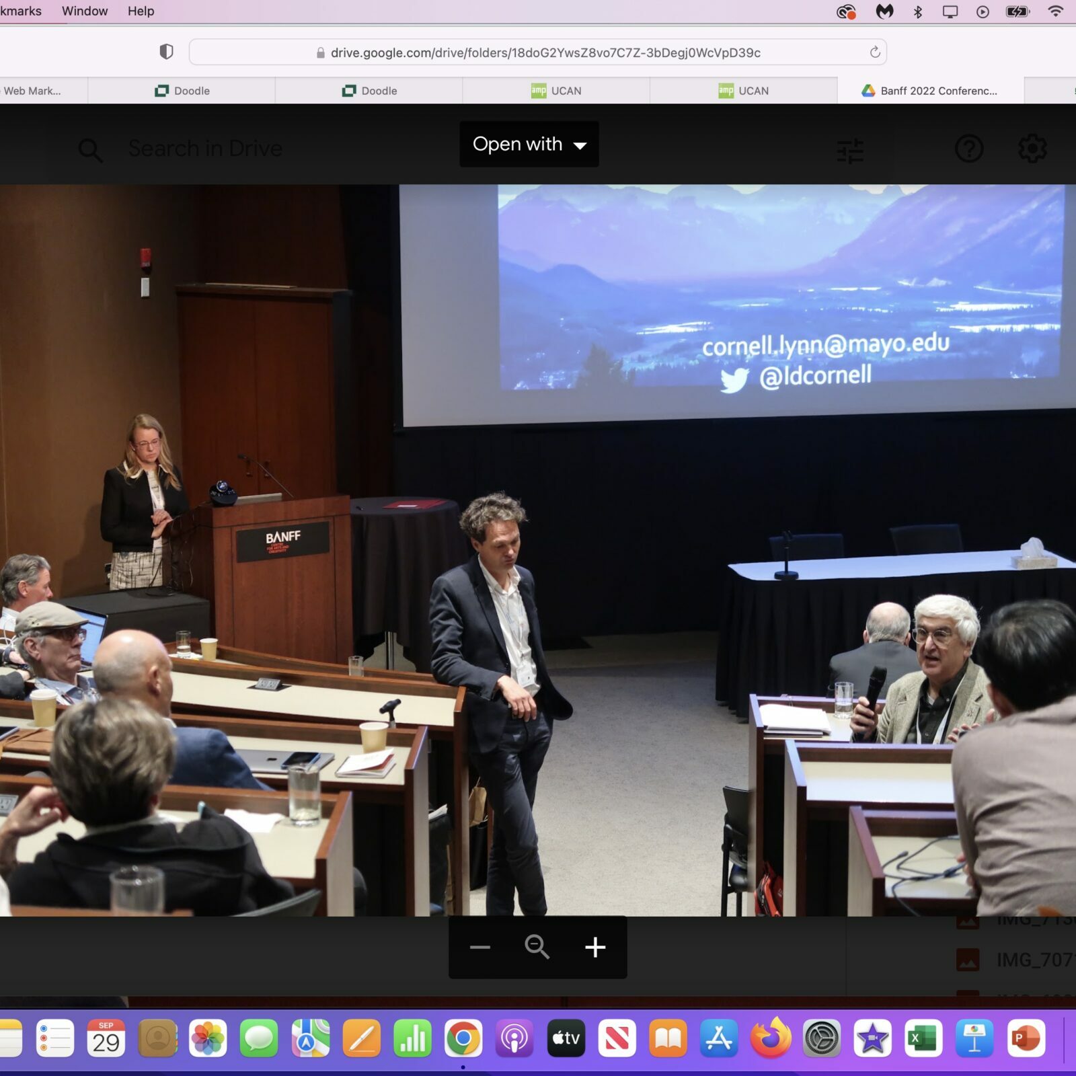This screenshot has width=1076, height=1076.
Task: Launch Google Chrome from the dock
Action: click(463, 1038)
